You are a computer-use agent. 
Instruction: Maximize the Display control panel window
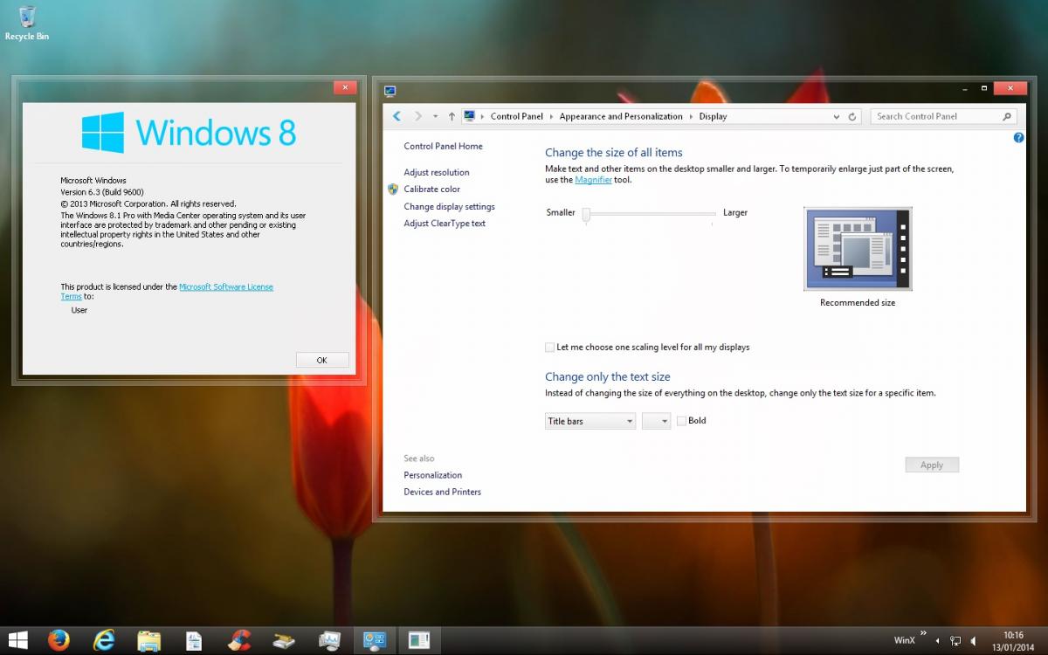(984, 88)
